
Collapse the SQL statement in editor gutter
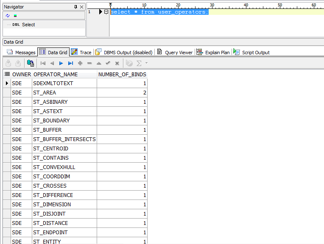click(106, 12)
